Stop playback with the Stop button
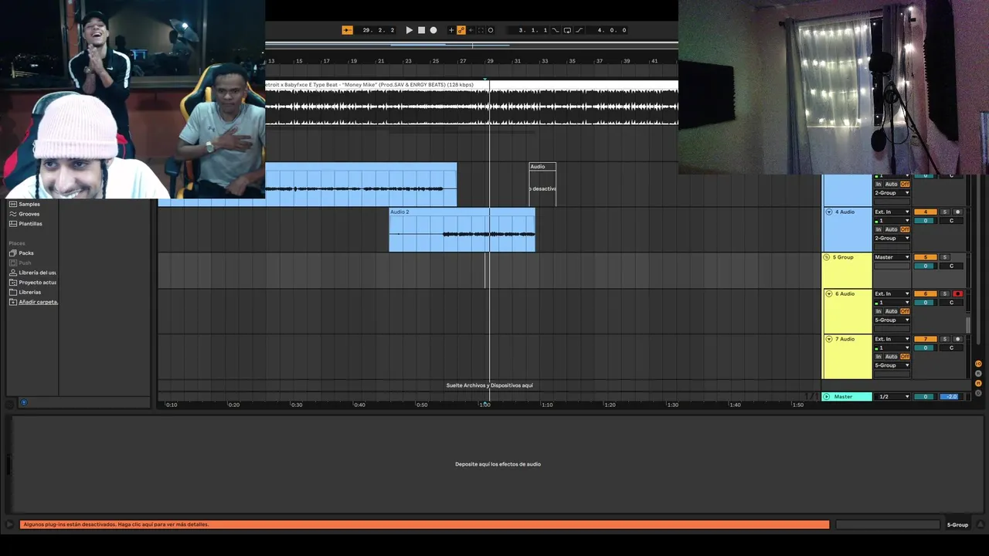The image size is (989, 556). [x=421, y=30]
